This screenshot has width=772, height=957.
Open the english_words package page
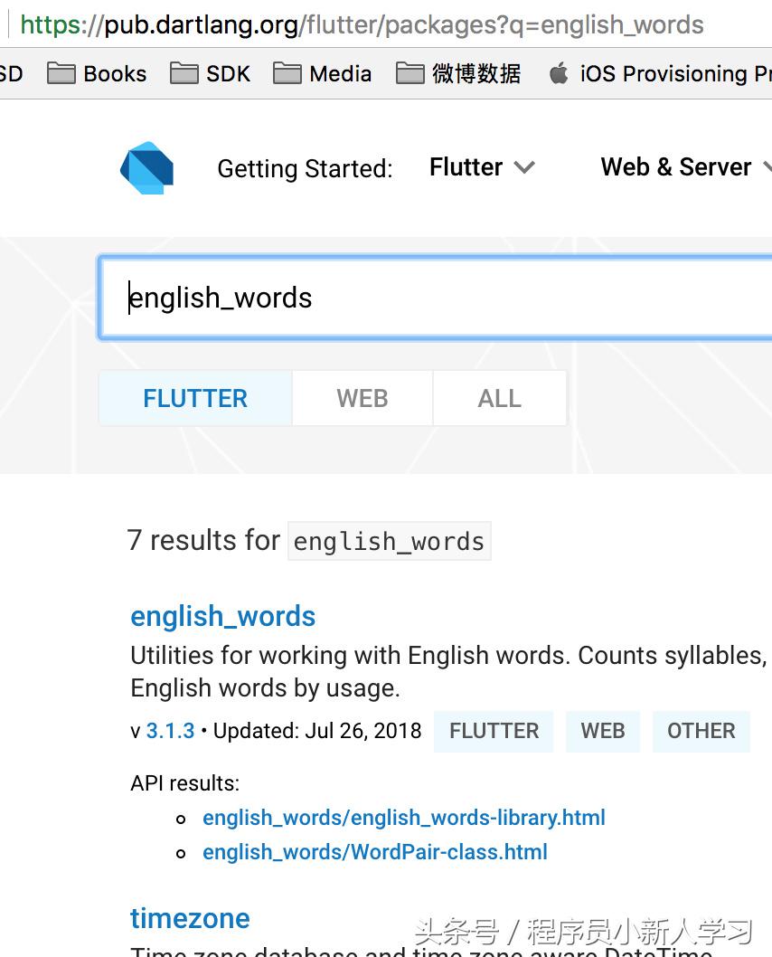point(222,616)
